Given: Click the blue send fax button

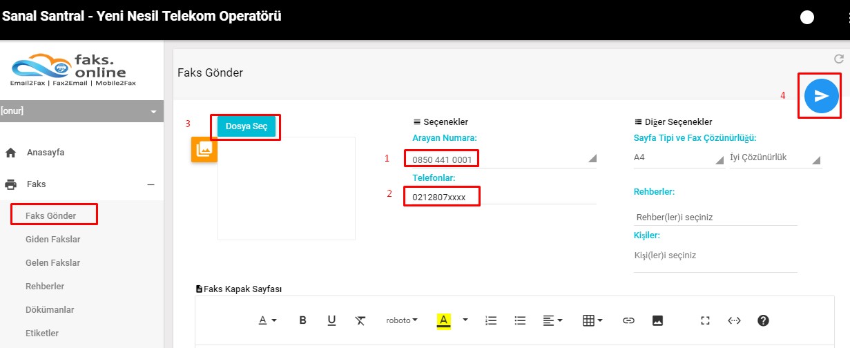Looking at the screenshot, I should click(x=821, y=96).
